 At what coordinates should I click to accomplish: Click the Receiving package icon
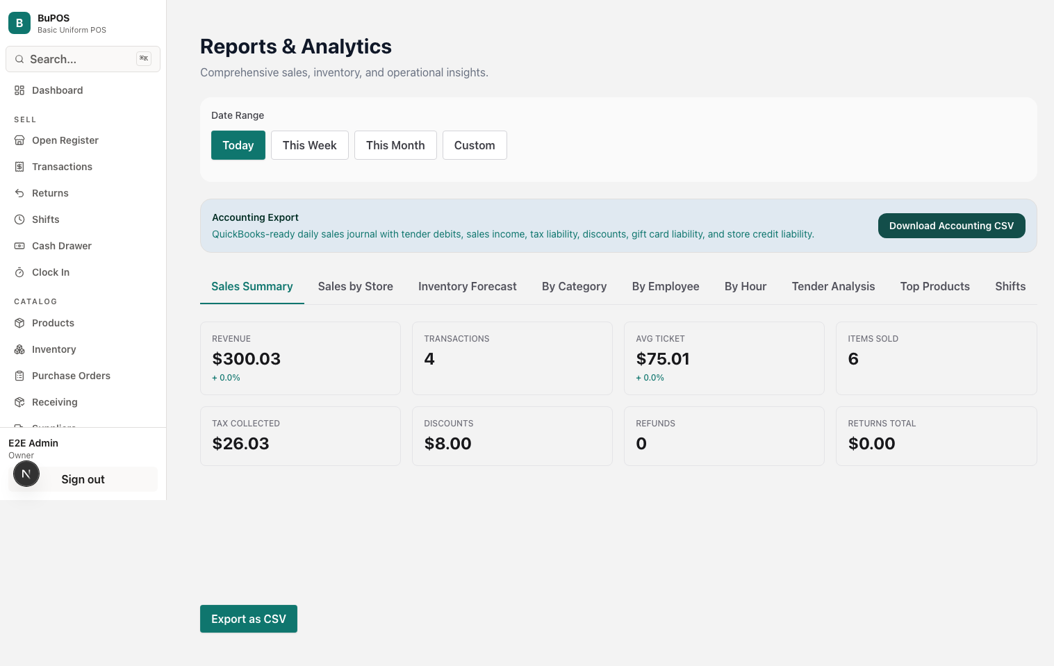19,402
